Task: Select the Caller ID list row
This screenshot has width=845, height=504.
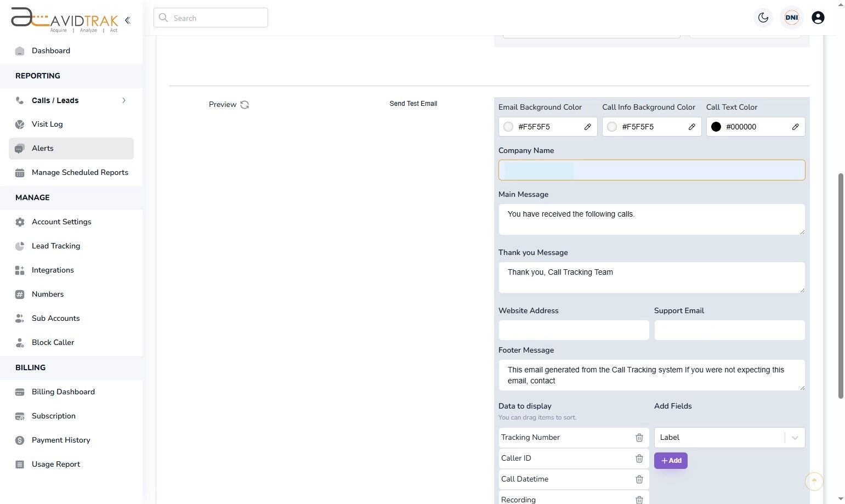Action: [x=574, y=458]
